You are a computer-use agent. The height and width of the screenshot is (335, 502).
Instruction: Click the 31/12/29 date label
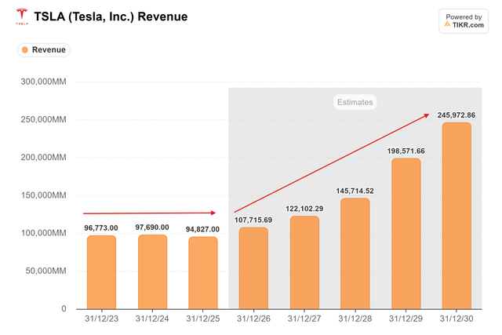click(406, 319)
